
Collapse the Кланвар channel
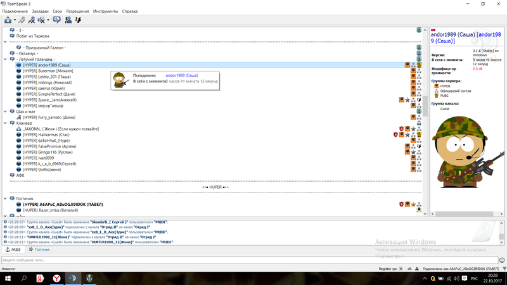tap(5, 123)
